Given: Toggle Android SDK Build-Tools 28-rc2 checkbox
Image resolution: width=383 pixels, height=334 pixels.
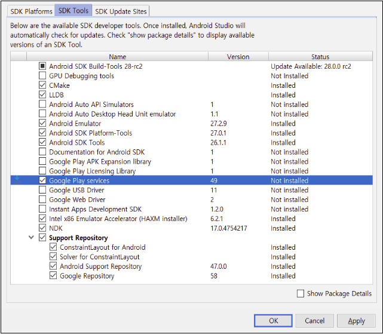Looking at the screenshot, I should [x=42, y=66].
